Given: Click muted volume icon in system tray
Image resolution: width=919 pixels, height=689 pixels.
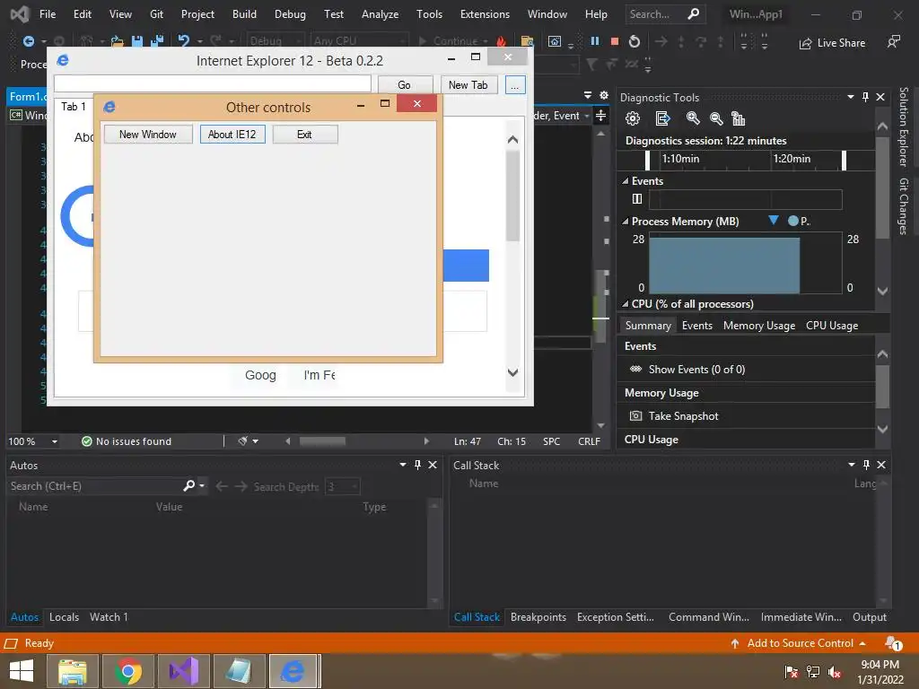Looking at the screenshot, I should coord(835,672).
